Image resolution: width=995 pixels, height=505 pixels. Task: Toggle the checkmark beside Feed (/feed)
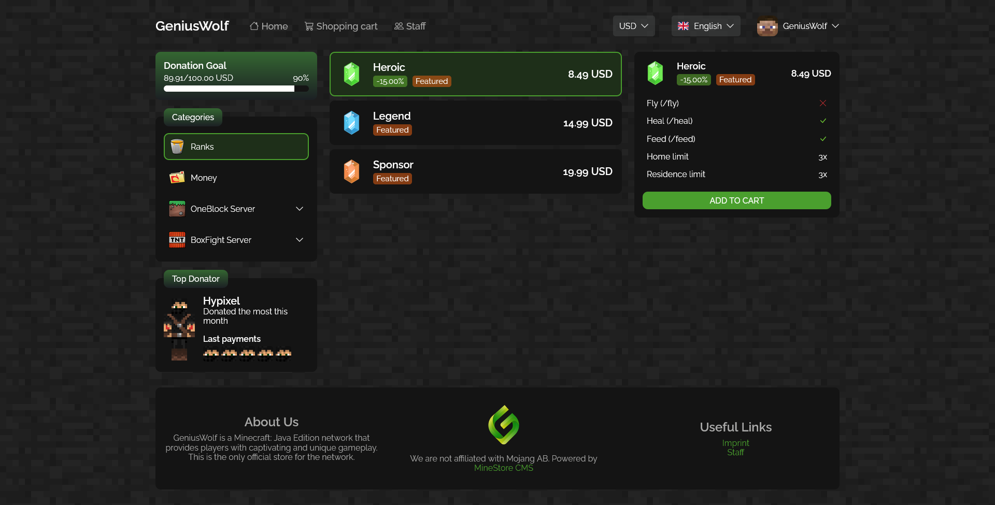click(x=823, y=139)
